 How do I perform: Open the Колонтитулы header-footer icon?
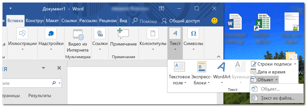tap(153, 33)
